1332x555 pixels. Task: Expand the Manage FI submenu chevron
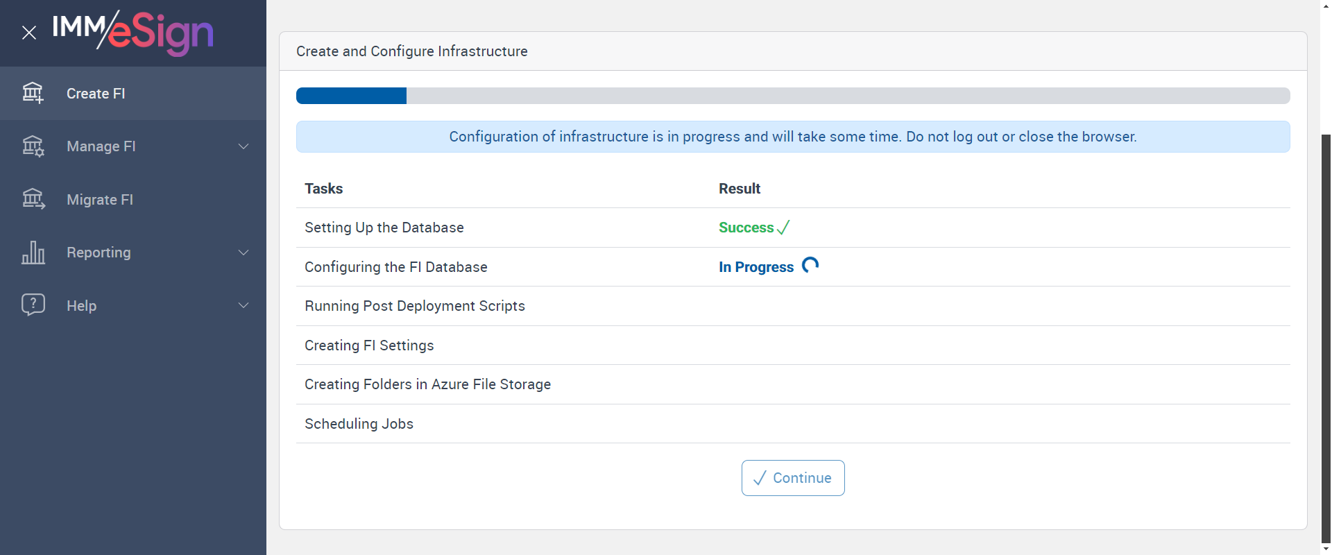click(x=244, y=146)
